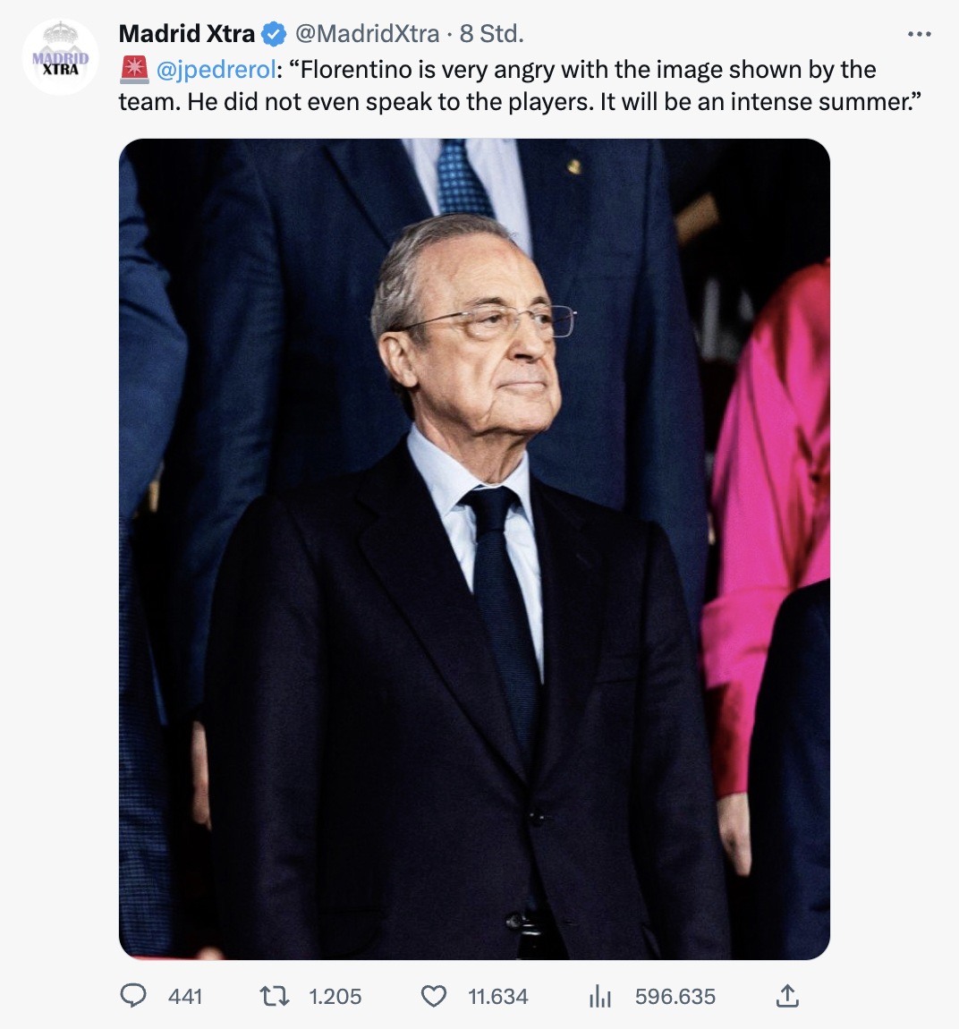The width and height of the screenshot is (959, 1029).
Task: Click the Madrid Xtra display name
Action: [x=186, y=33]
